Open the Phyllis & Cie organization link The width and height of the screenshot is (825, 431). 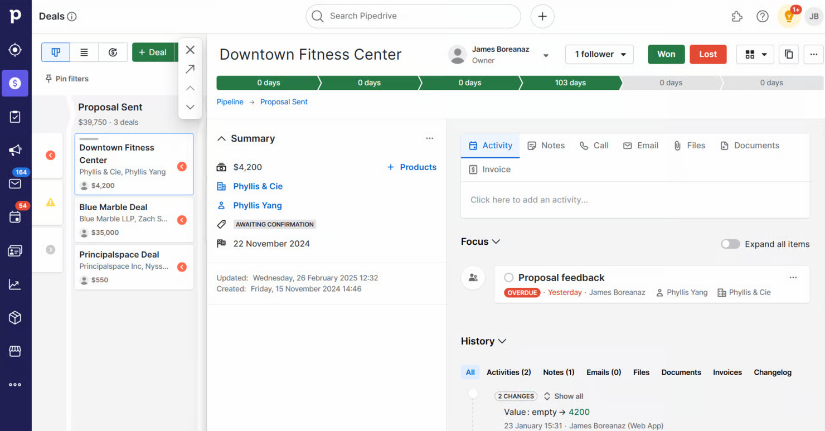pos(258,186)
